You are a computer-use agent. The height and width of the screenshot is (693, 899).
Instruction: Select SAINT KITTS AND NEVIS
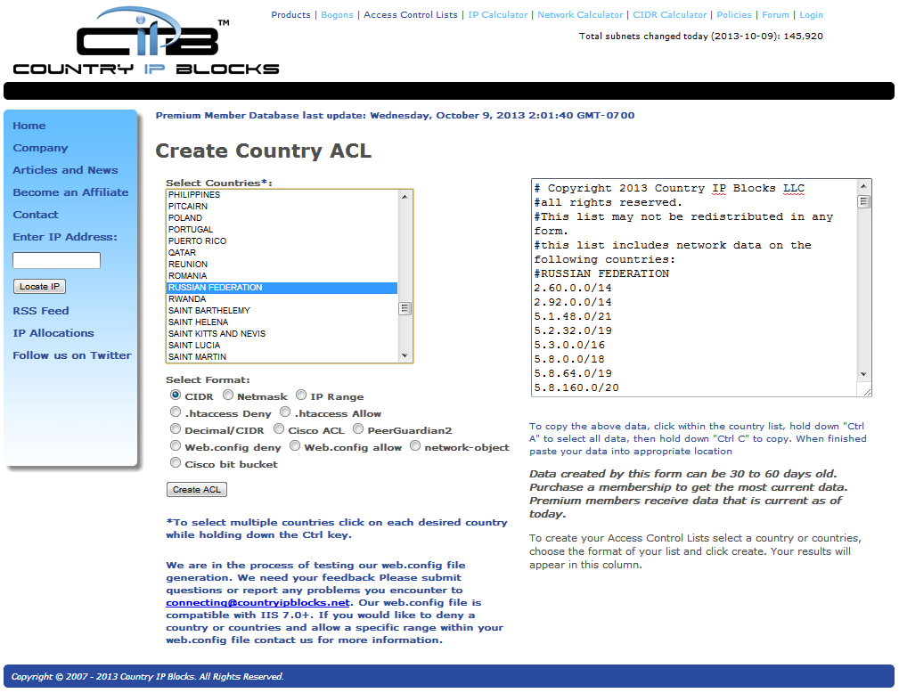282,334
